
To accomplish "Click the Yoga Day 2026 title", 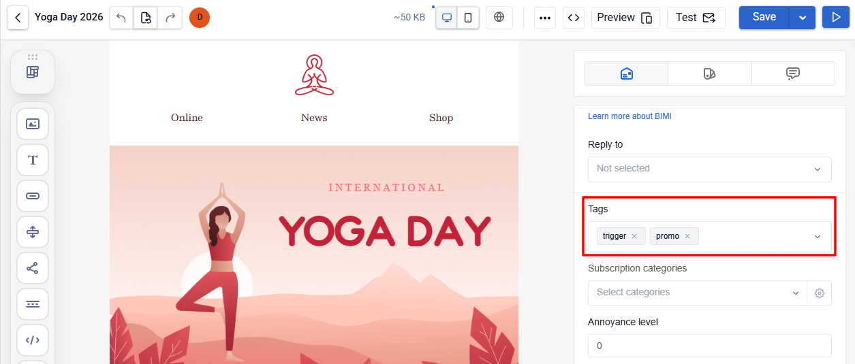I will 69,17.
